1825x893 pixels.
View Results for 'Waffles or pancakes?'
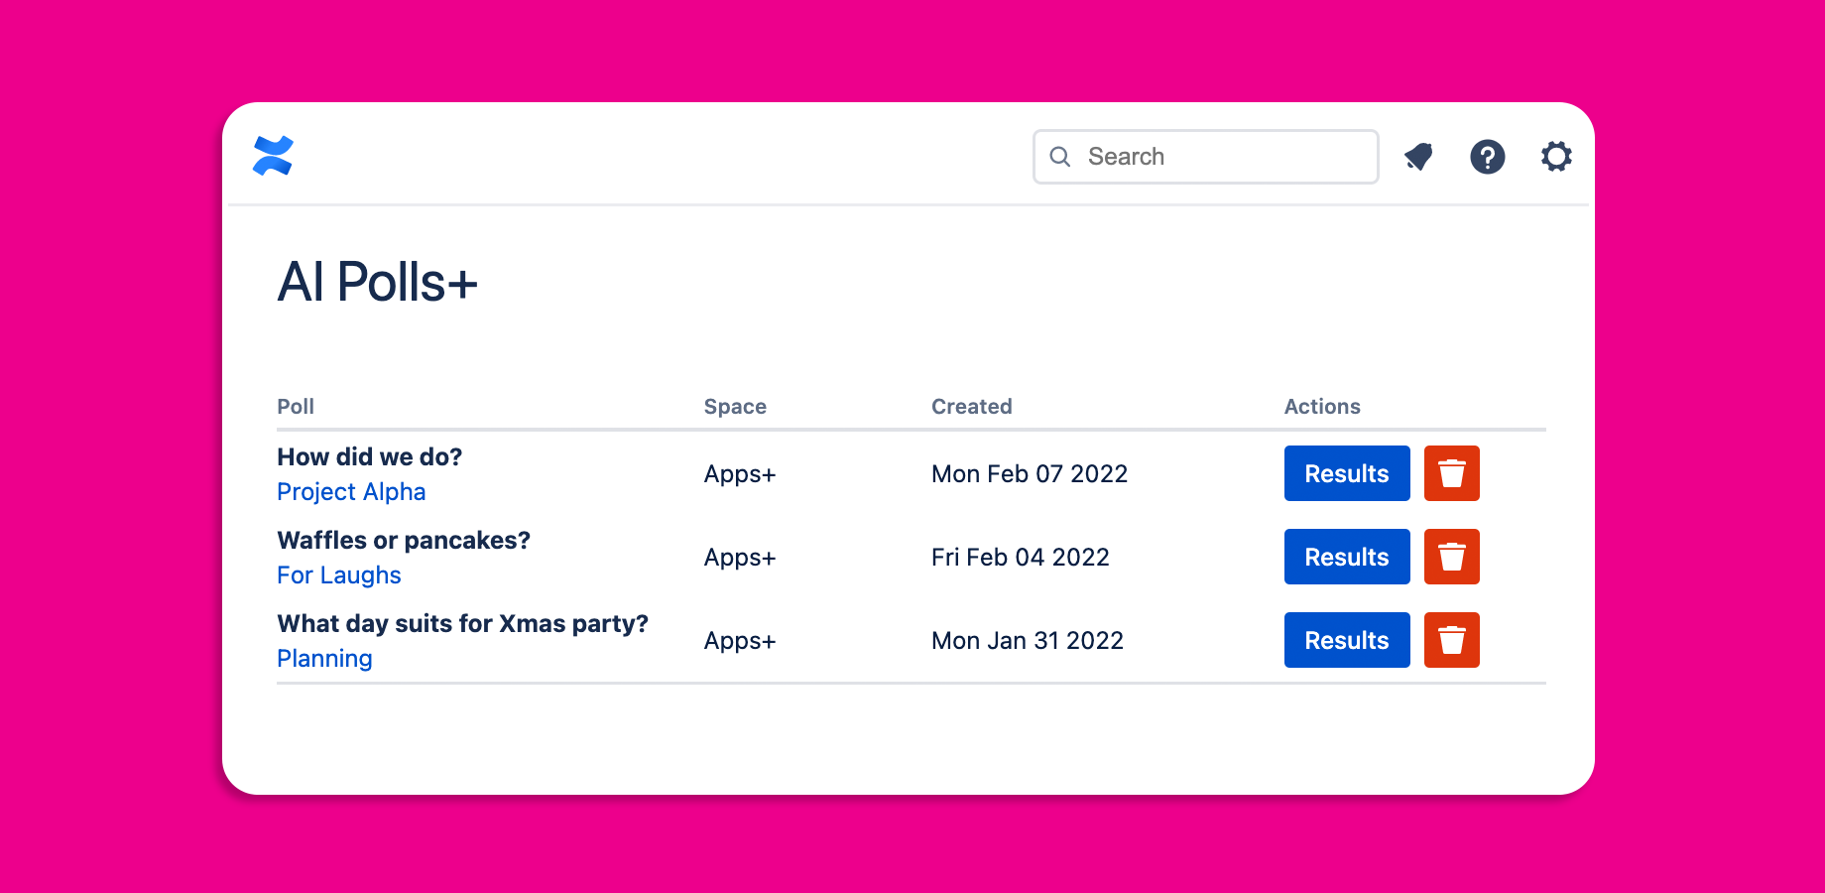1346,557
